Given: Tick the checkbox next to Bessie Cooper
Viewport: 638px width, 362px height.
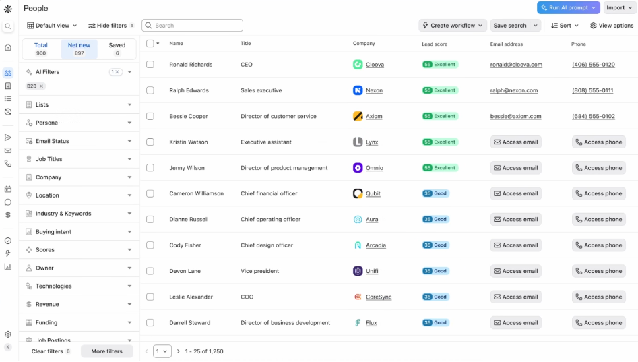Looking at the screenshot, I should (150, 116).
